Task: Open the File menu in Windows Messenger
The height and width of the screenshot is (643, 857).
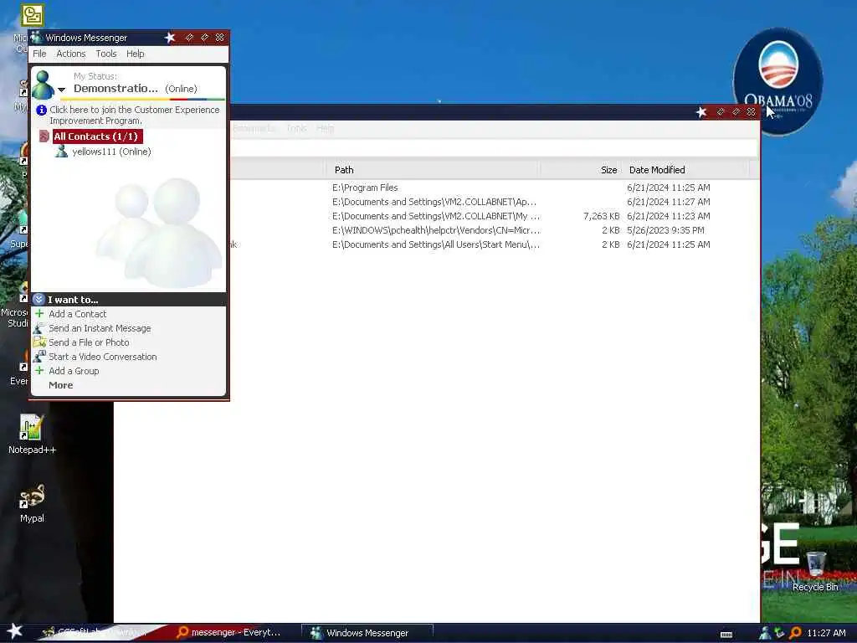Action: click(39, 54)
